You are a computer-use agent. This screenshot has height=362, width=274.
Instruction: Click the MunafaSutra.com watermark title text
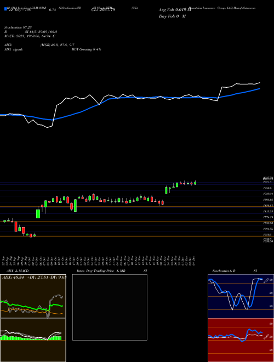tap(244, 8)
